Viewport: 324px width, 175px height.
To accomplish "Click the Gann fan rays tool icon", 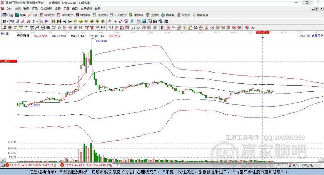I will [x=116, y=27].
